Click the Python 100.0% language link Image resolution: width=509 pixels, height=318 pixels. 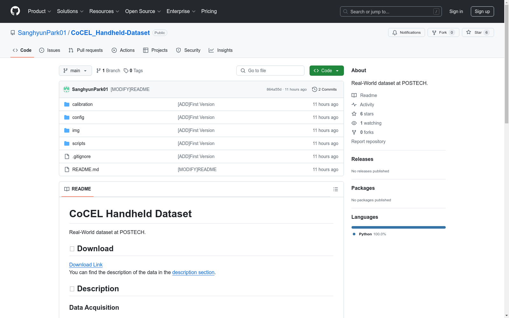point(369,234)
